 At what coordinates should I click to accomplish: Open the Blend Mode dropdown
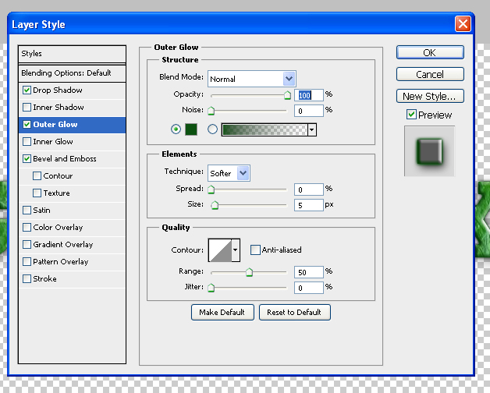tap(289, 79)
